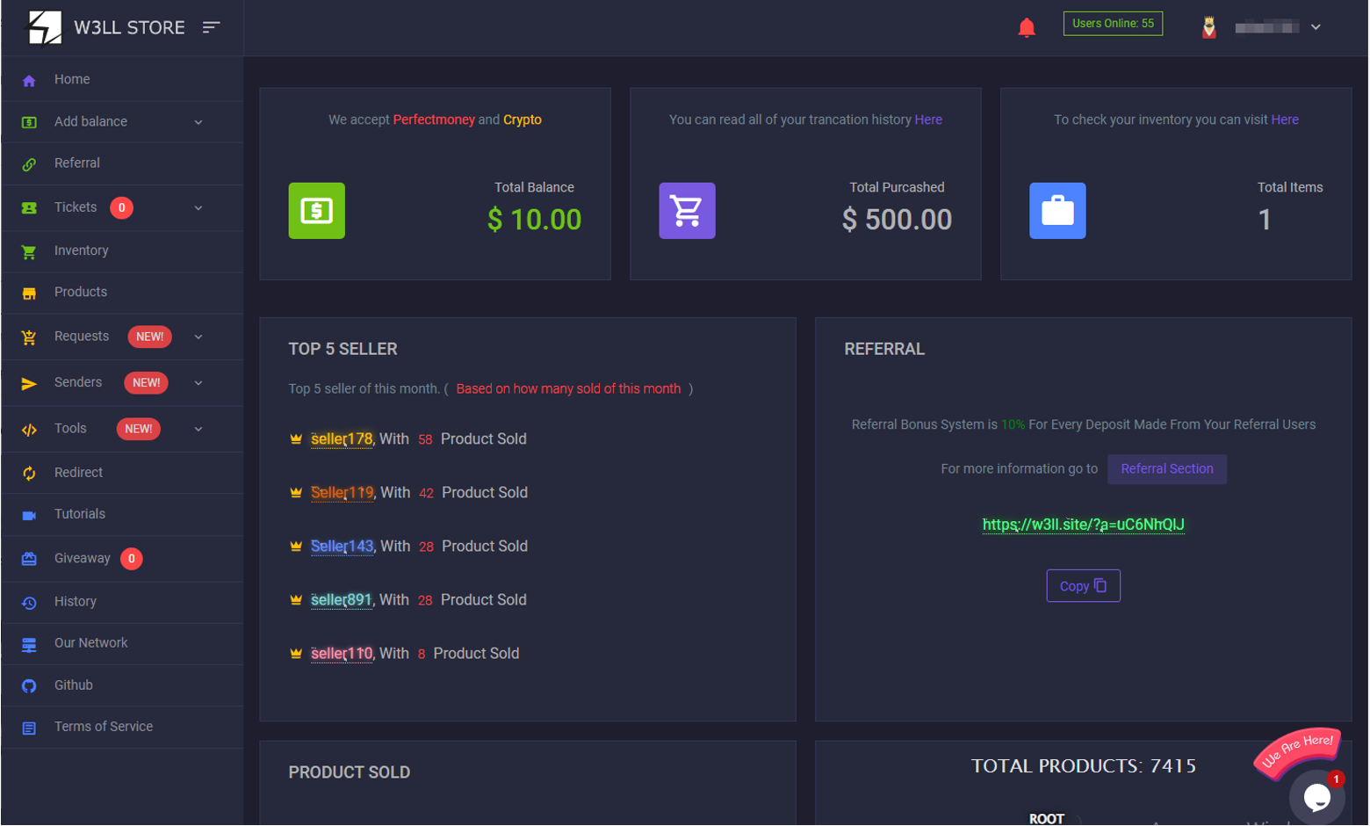Click the Referral Section button
Screen dimensions: 1370x826
[x=1166, y=468]
